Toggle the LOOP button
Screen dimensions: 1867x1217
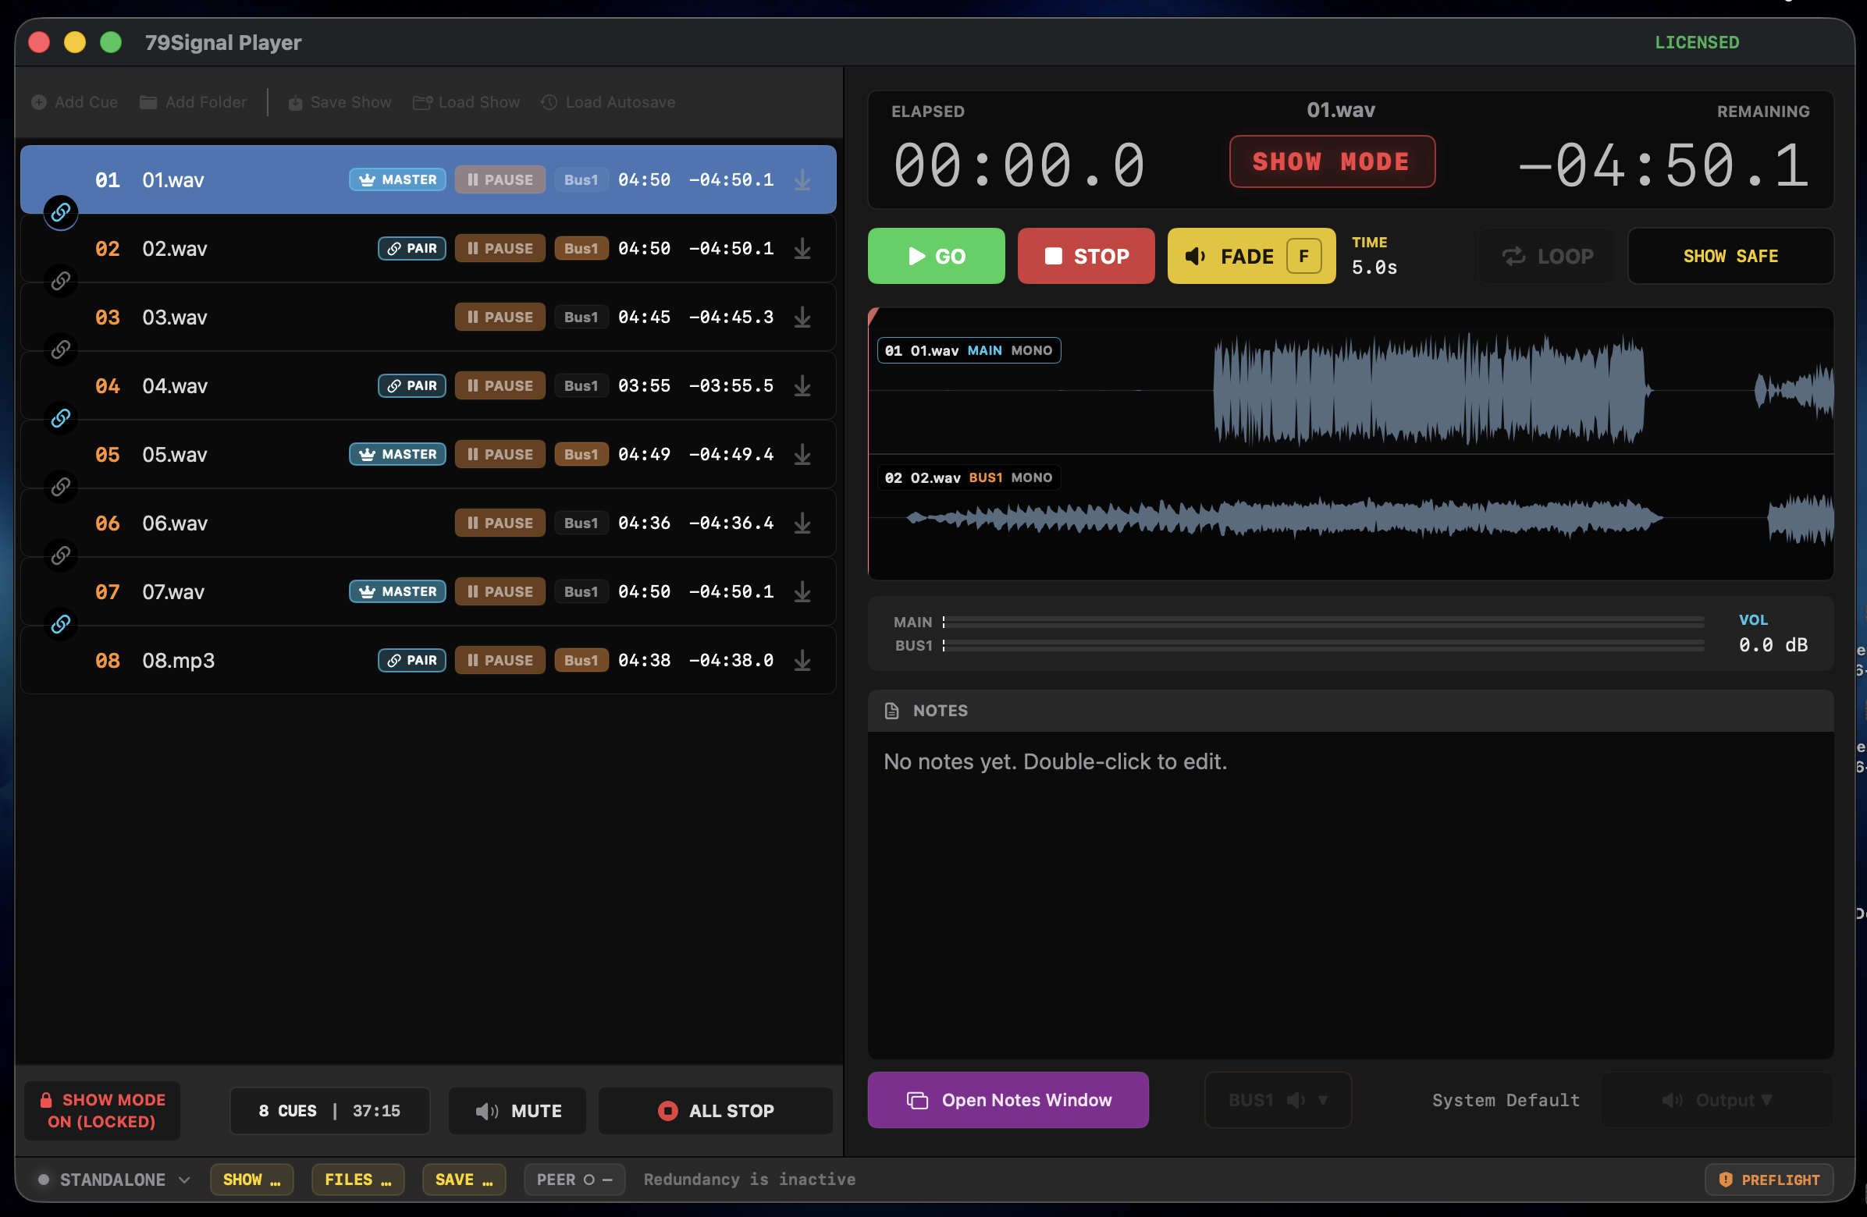pyautogui.click(x=1547, y=256)
